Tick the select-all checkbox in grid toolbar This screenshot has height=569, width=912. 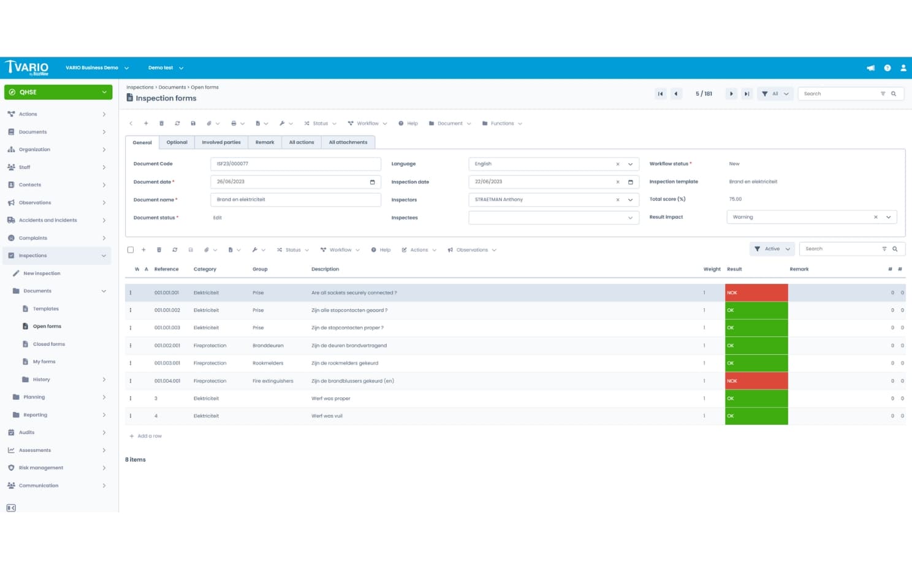(x=131, y=250)
